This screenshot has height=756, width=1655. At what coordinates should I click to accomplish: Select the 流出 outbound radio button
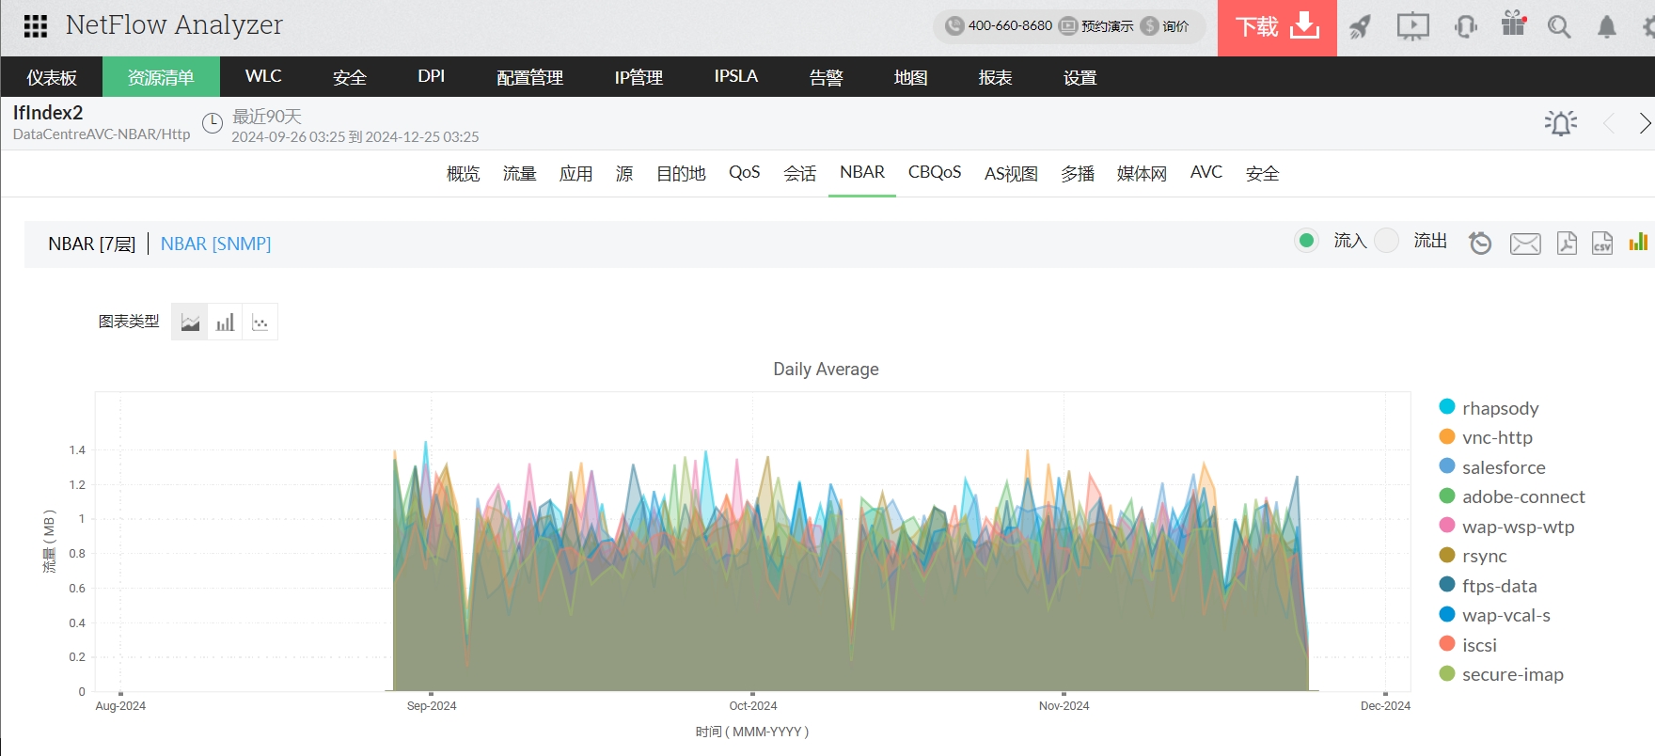point(1386,241)
